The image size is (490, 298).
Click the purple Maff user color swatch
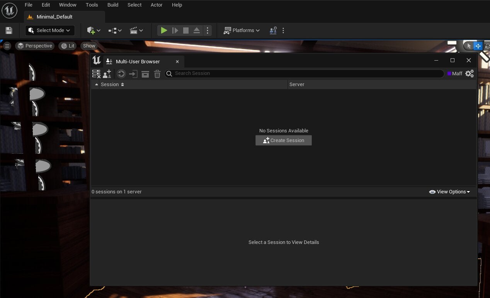(449, 73)
